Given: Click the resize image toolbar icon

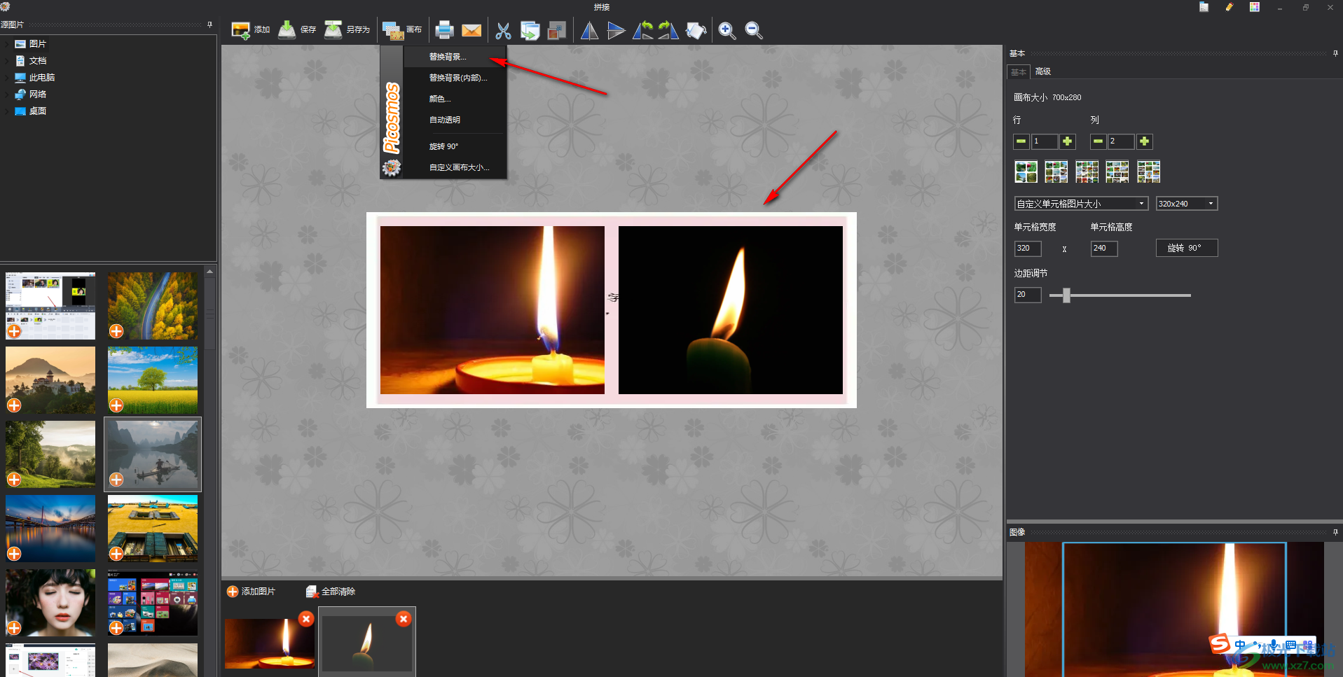Looking at the screenshot, I should tap(556, 30).
